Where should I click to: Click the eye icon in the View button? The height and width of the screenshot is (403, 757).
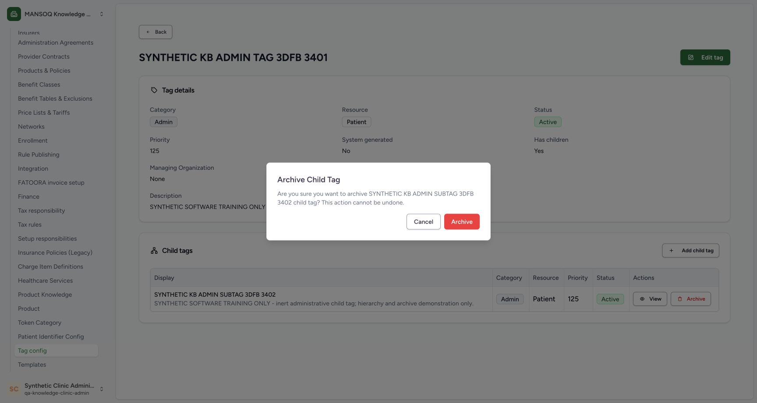point(642,299)
